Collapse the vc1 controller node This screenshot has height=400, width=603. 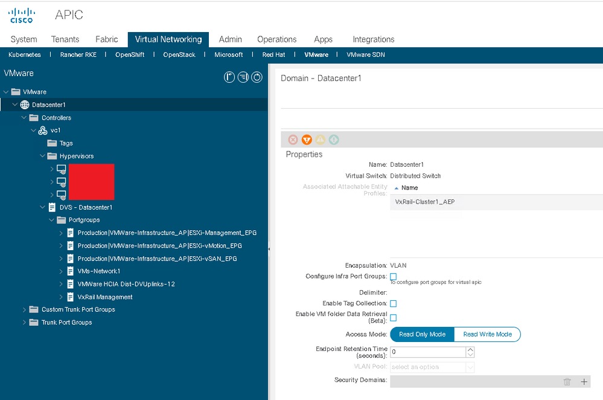33,131
